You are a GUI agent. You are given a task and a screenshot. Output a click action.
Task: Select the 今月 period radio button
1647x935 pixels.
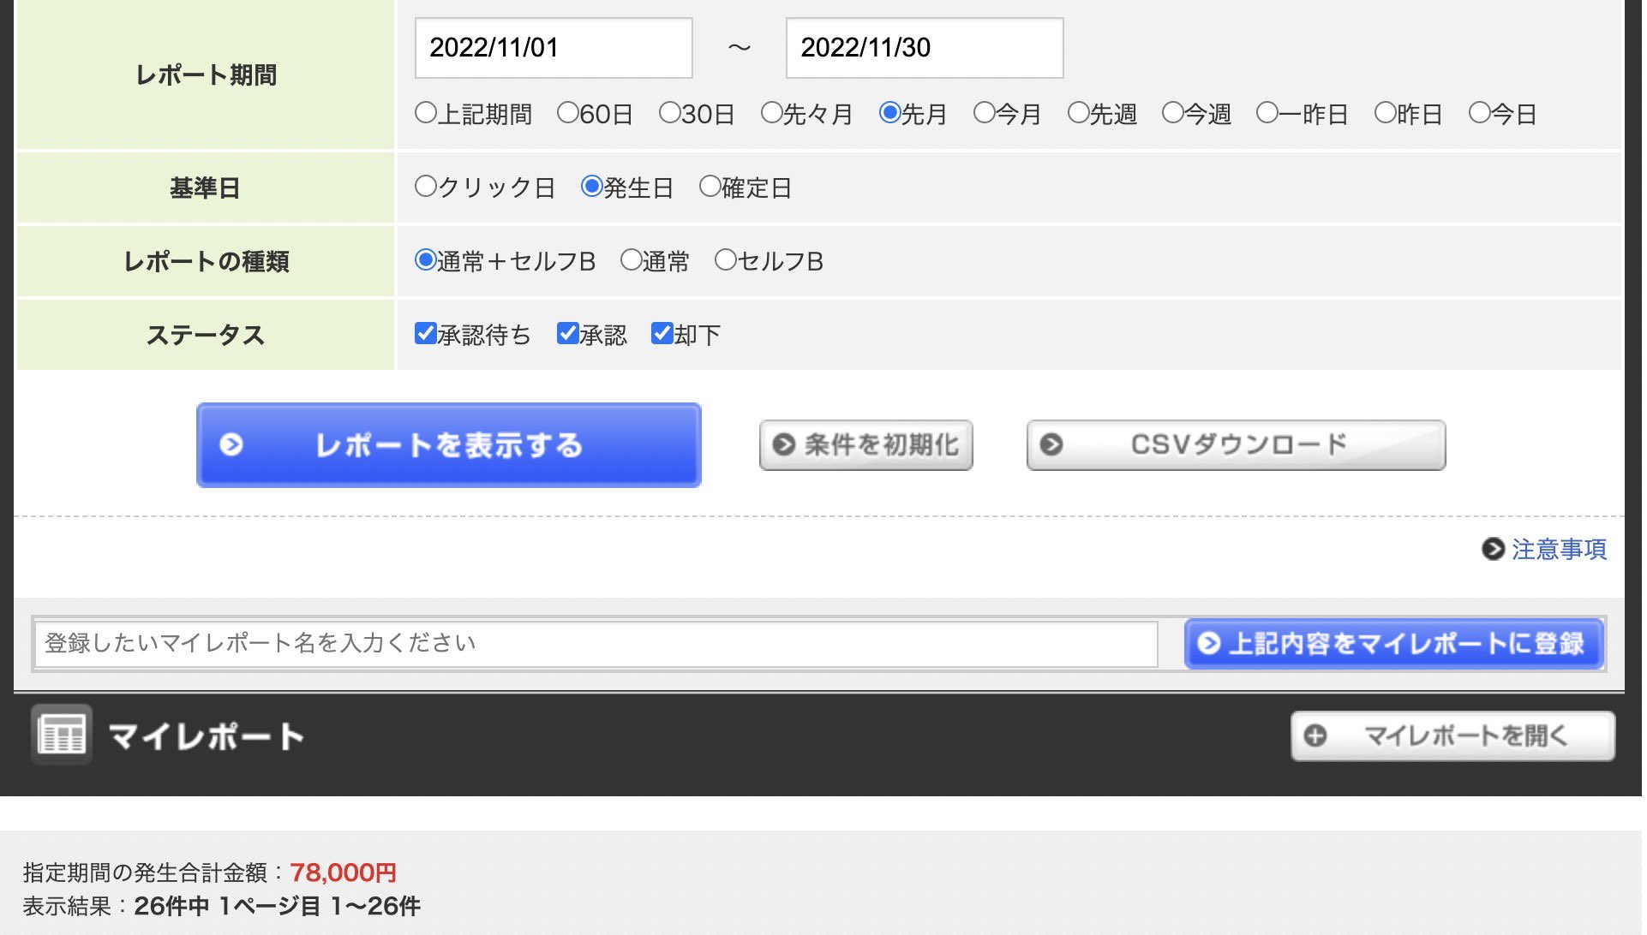pos(984,113)
